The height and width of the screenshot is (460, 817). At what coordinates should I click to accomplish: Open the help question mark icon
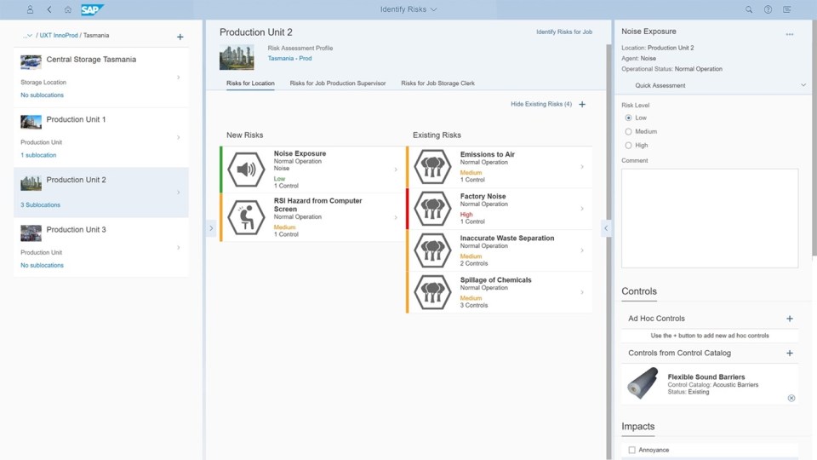[x=768, y=9]
